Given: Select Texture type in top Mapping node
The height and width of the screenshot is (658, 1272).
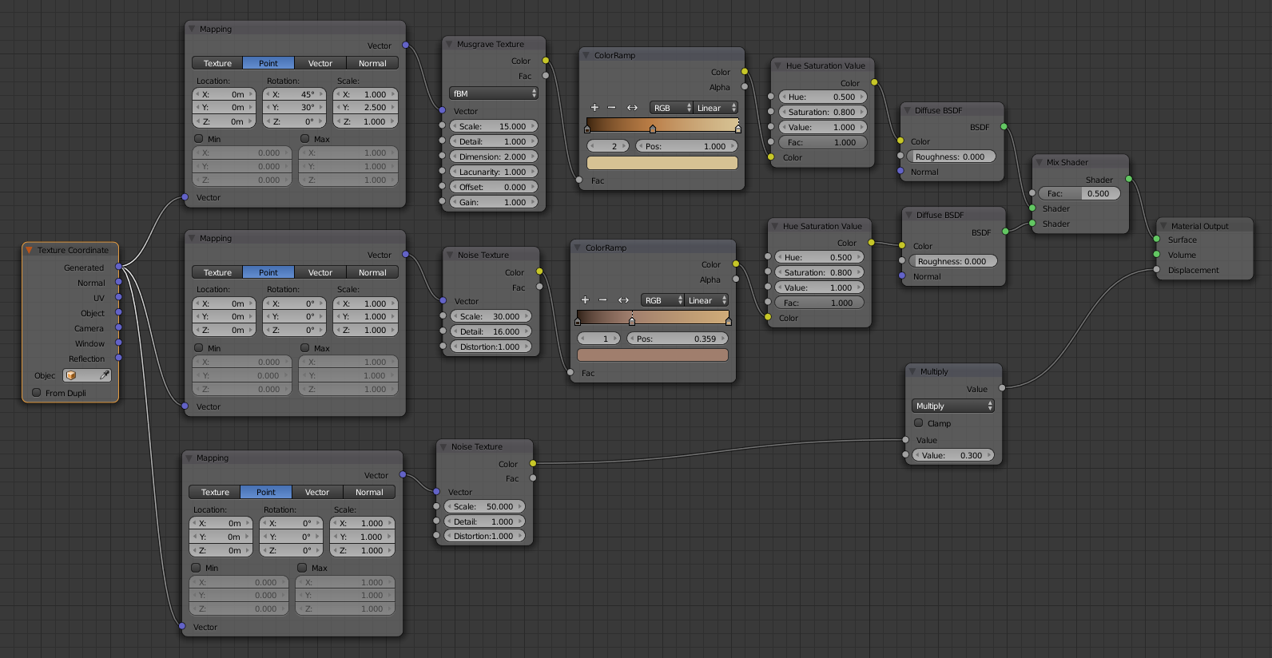Looking at the screenshot, I should click(217, 63).
